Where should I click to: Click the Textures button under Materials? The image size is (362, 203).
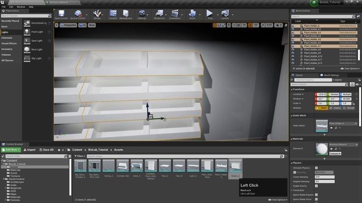[335, 153]
